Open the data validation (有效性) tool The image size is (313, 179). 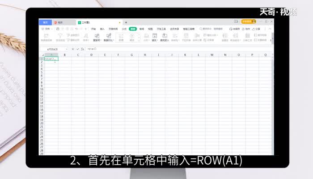[175, 37]
